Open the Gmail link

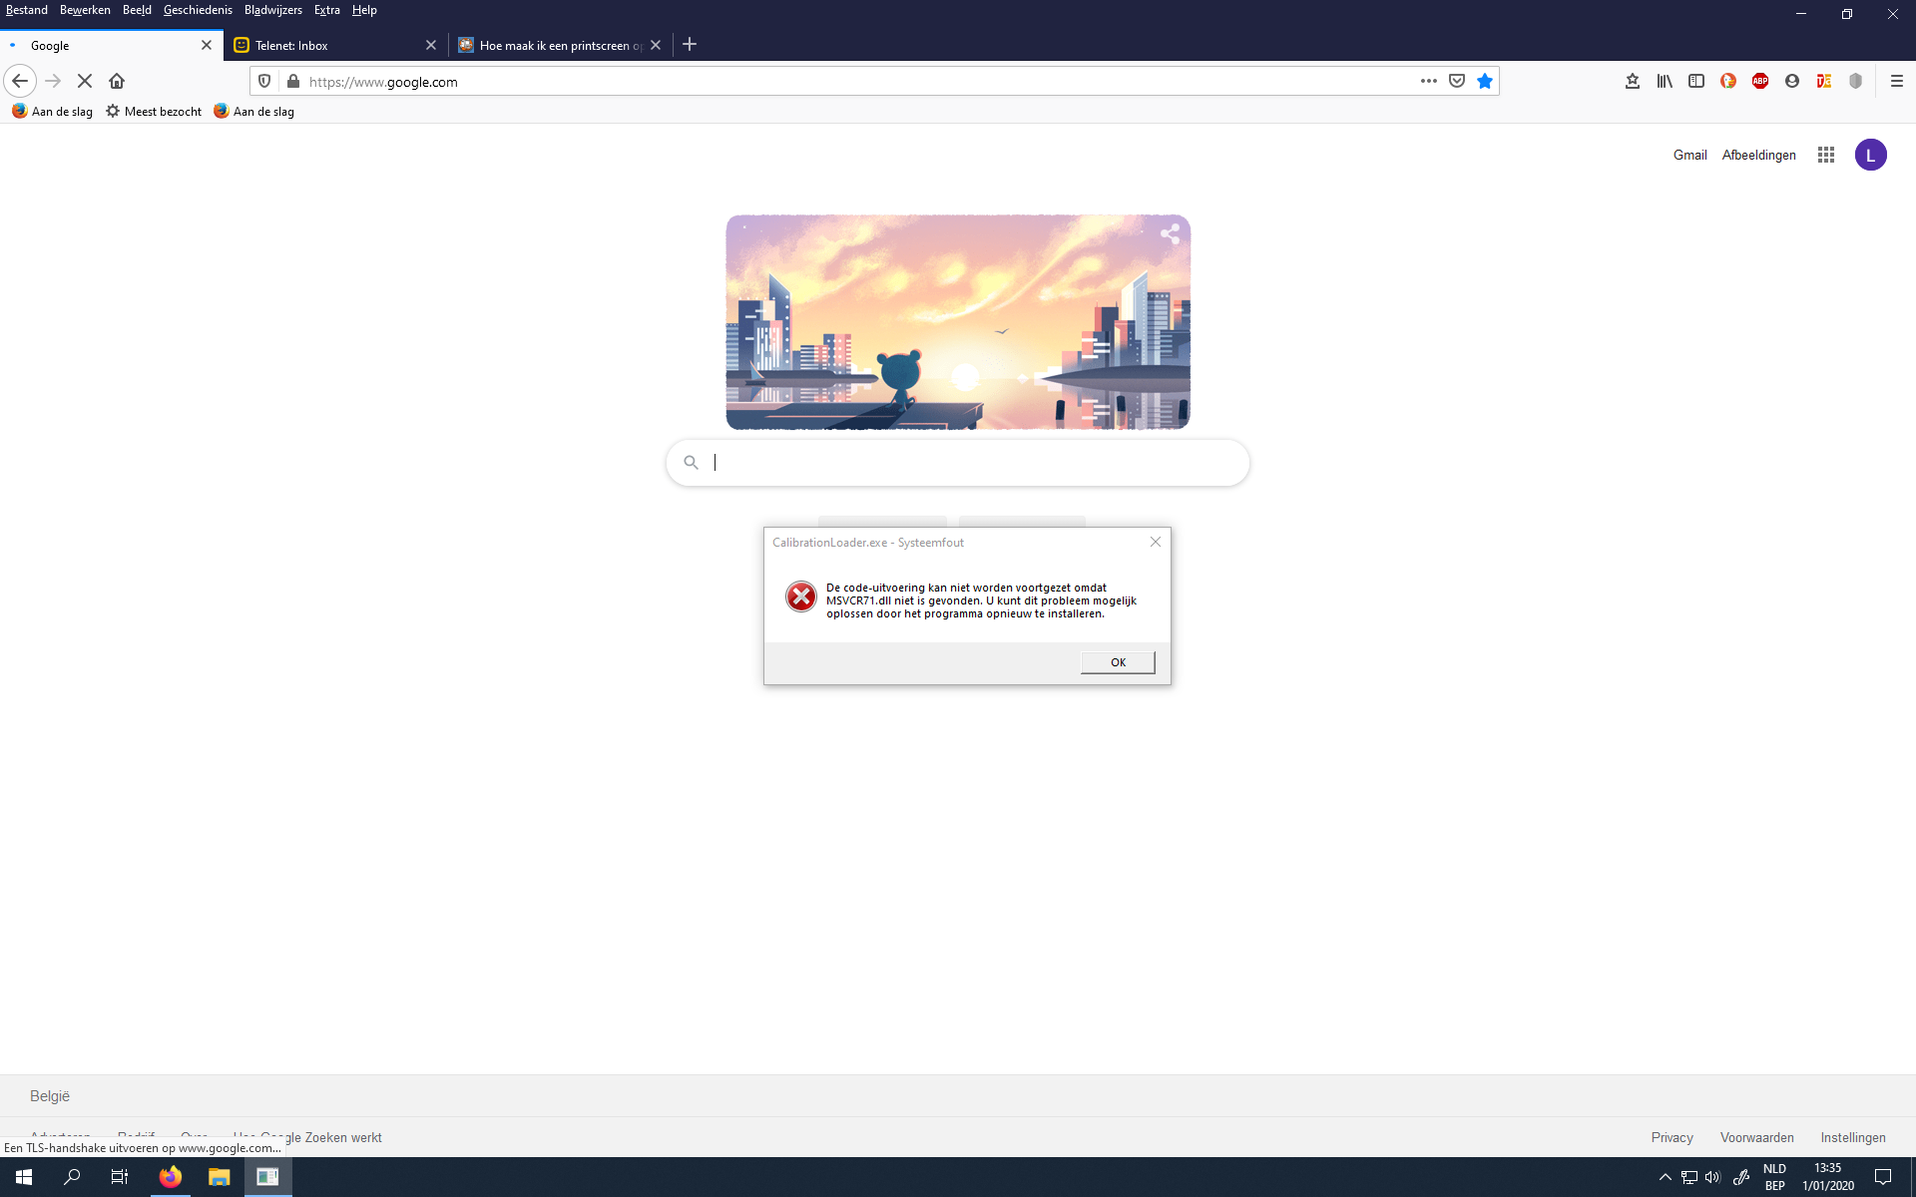pos(1689,155)
